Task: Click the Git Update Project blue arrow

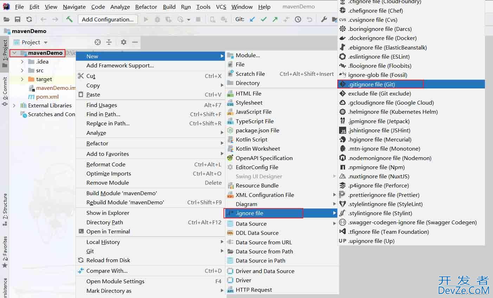Action: click(252, 19)
